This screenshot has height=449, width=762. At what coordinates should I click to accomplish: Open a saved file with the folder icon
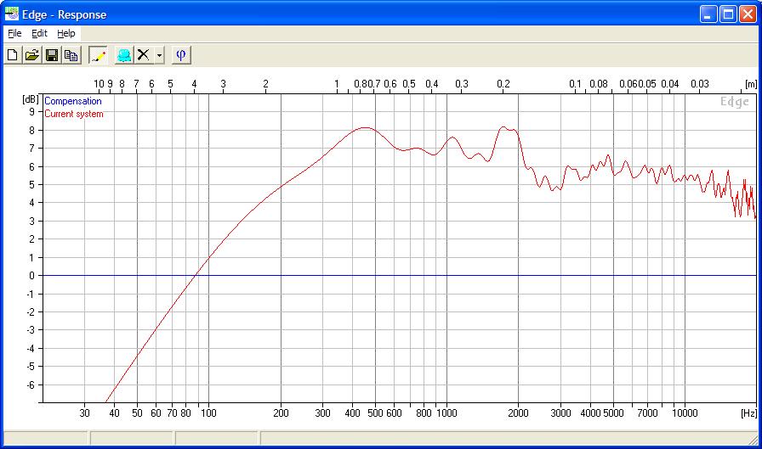click(x=32, y=55)
